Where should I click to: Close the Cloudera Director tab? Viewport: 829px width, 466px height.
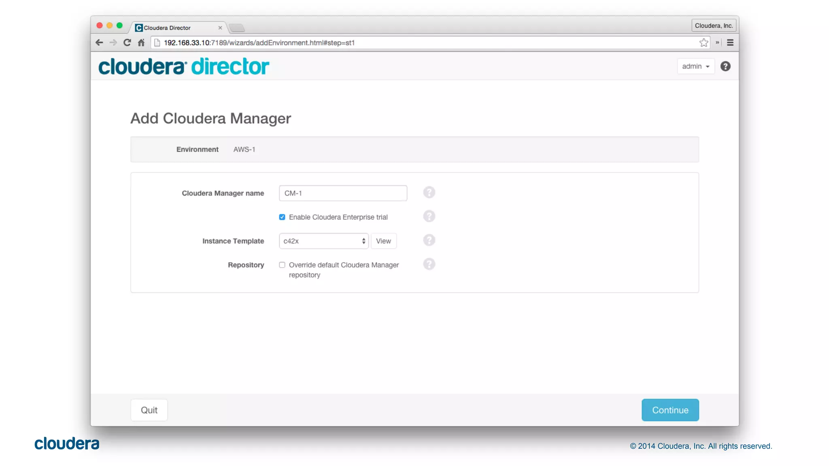[220, 27]
